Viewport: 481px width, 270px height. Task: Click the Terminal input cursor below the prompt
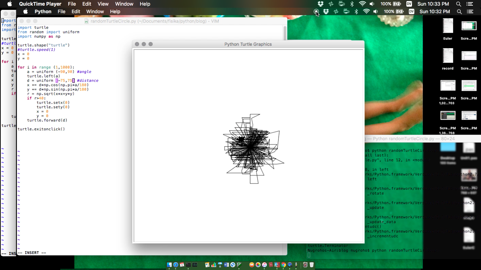click(x=309, y=255)
